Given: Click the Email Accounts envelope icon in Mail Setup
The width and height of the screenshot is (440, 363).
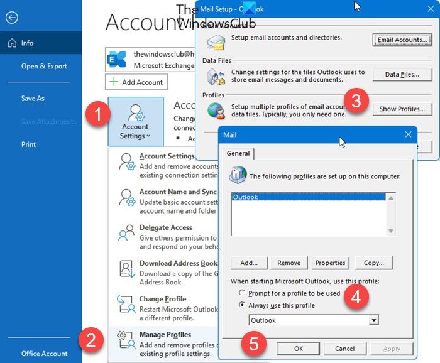Looking at the screenshot, I should tap(216, 42).
